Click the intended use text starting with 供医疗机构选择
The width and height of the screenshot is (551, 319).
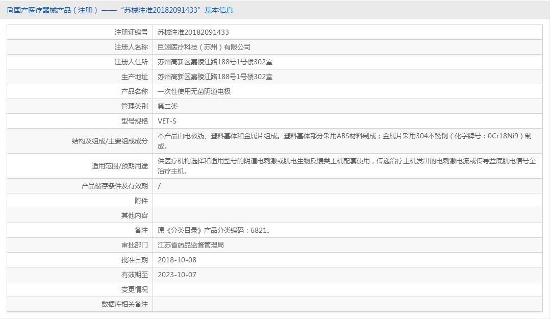tap(346, 166)
